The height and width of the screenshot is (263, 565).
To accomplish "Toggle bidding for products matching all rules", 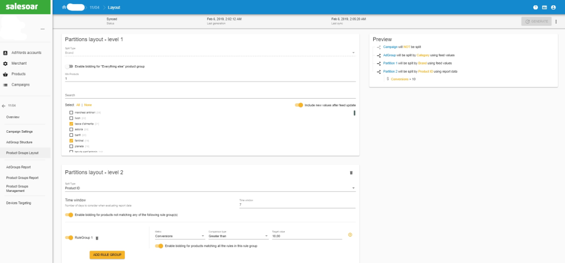I will [x=159, y=246].
